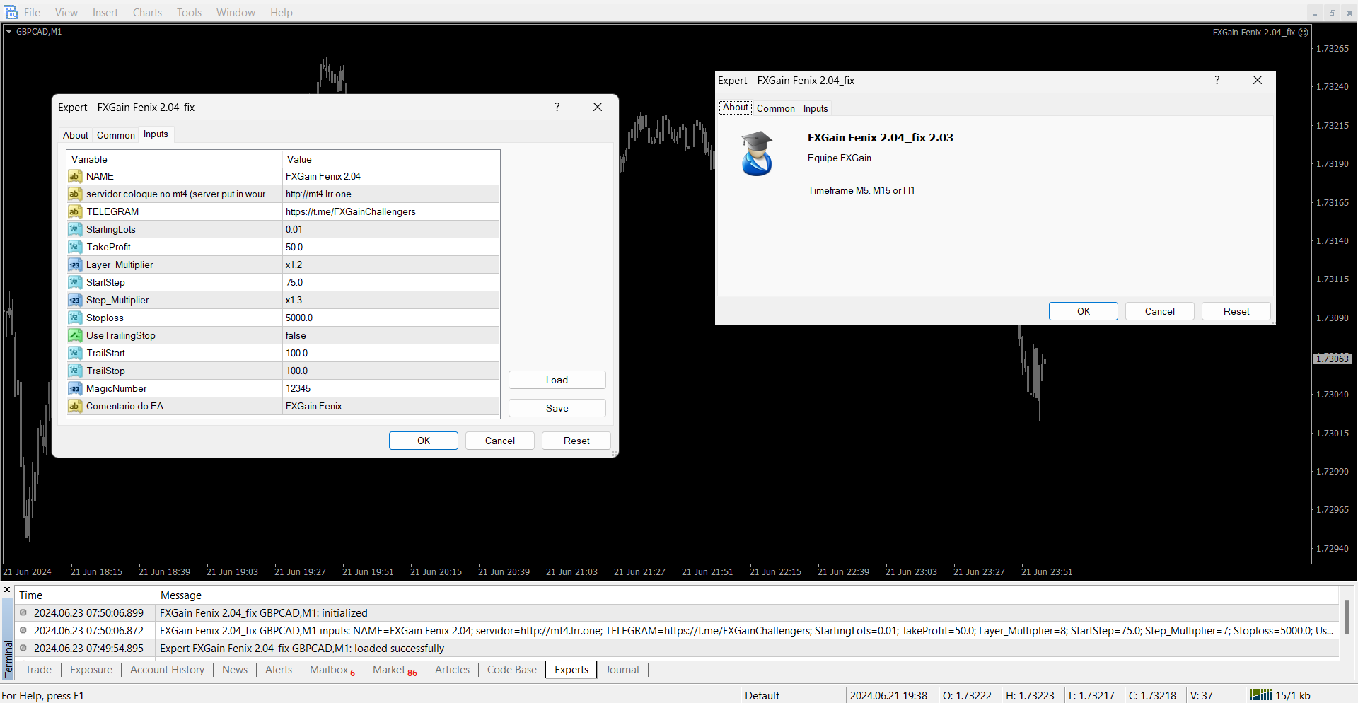Click the Stoploss variable double icon
The width and height of the screenshot is (1358, 703).
point(75,318)
